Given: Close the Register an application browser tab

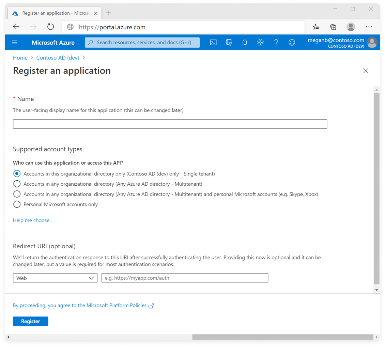Looking at the screenshot, I should coord(96,13).
